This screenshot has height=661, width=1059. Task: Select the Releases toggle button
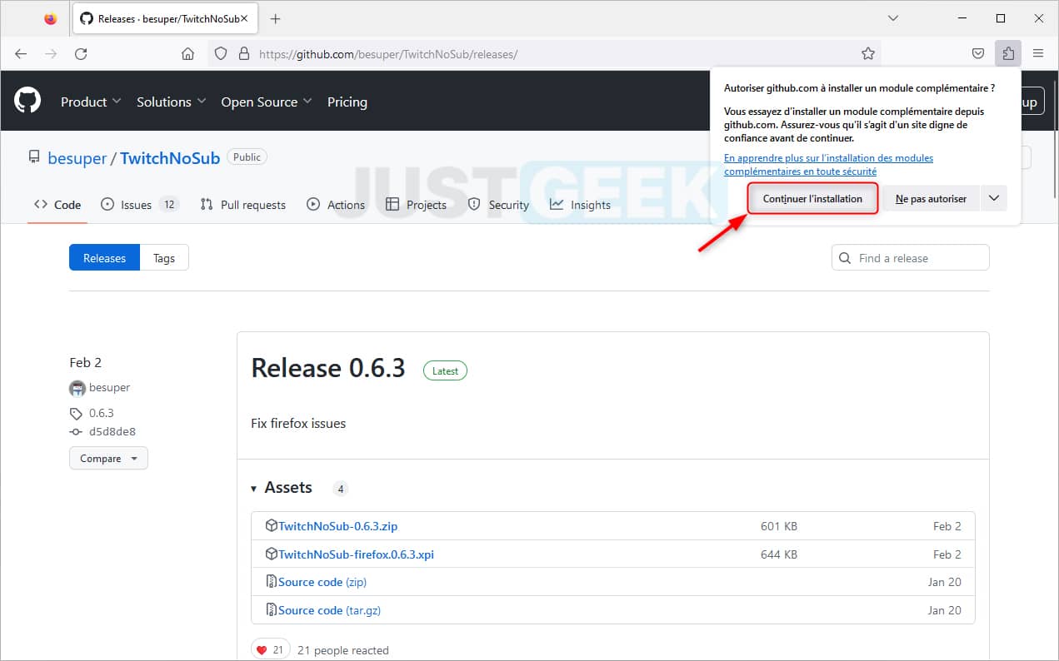coord(104,258)
